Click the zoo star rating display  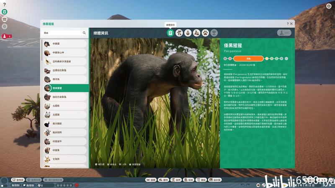(64, 185)
